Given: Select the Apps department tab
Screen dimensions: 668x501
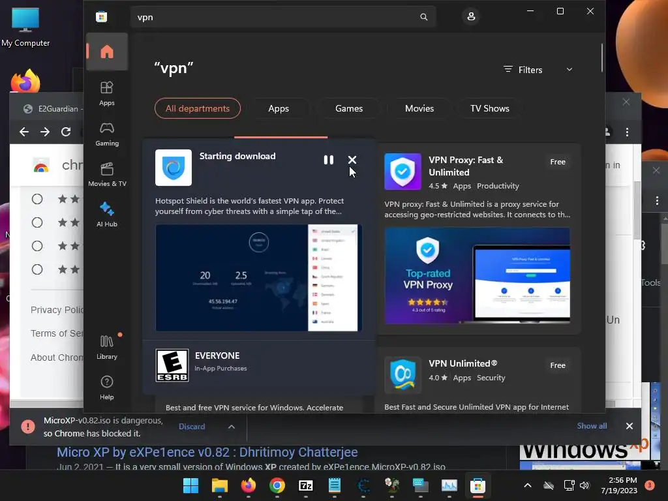Looking at the screenshot, I should [x=279, y=108].
